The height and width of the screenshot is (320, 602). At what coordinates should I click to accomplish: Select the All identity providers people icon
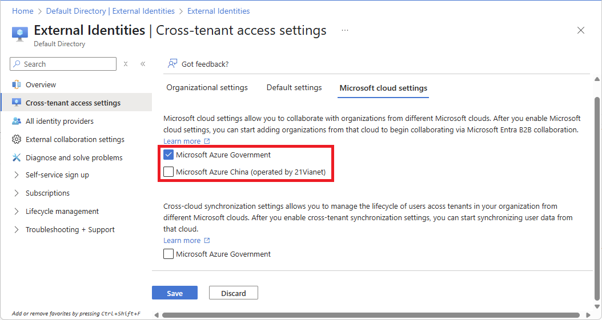pos(17,121)
